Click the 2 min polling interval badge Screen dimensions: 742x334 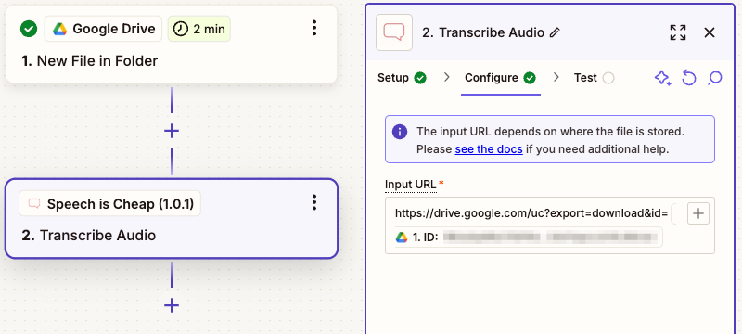(199, 29)
